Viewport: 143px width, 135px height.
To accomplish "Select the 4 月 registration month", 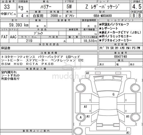I will (x=24, y=16).
